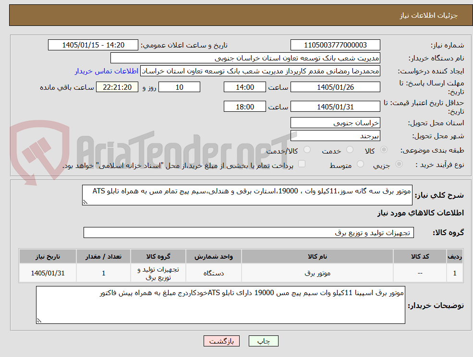This screenshot has height=357, width=473.
Task: Click the تاریخ نیاز column header
Action: pos(48,257)
